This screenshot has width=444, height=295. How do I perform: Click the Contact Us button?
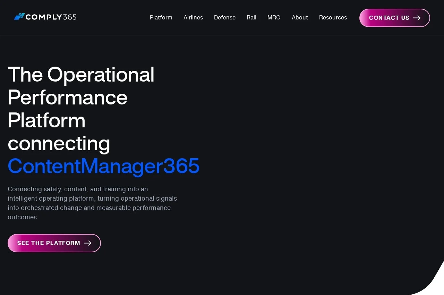pyautogui.click(x=395, y=18)
